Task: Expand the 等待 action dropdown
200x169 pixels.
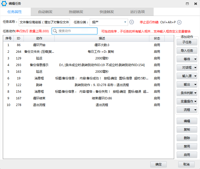Action: tap(195, 59)
